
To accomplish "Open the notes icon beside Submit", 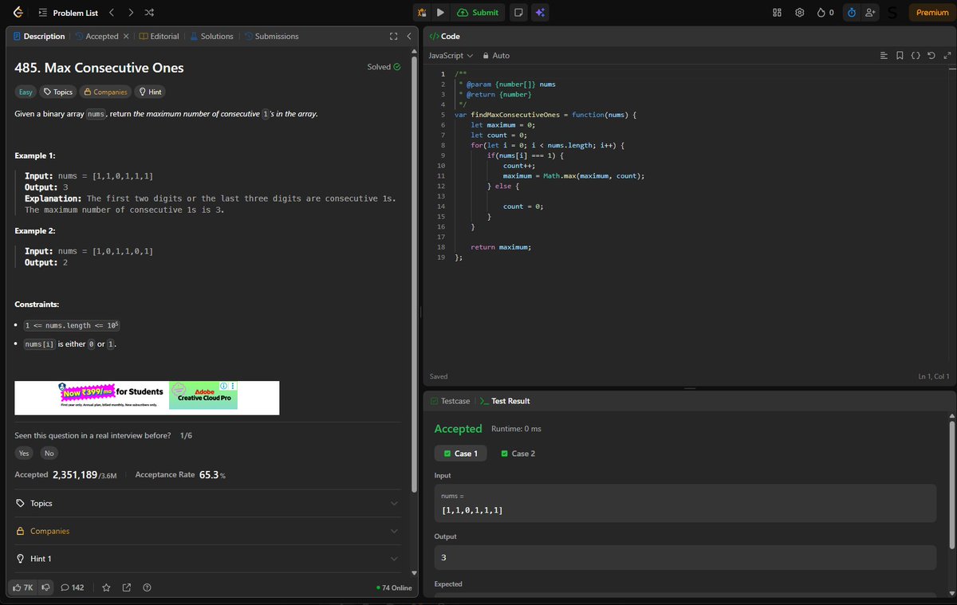I will pos(518,13).
